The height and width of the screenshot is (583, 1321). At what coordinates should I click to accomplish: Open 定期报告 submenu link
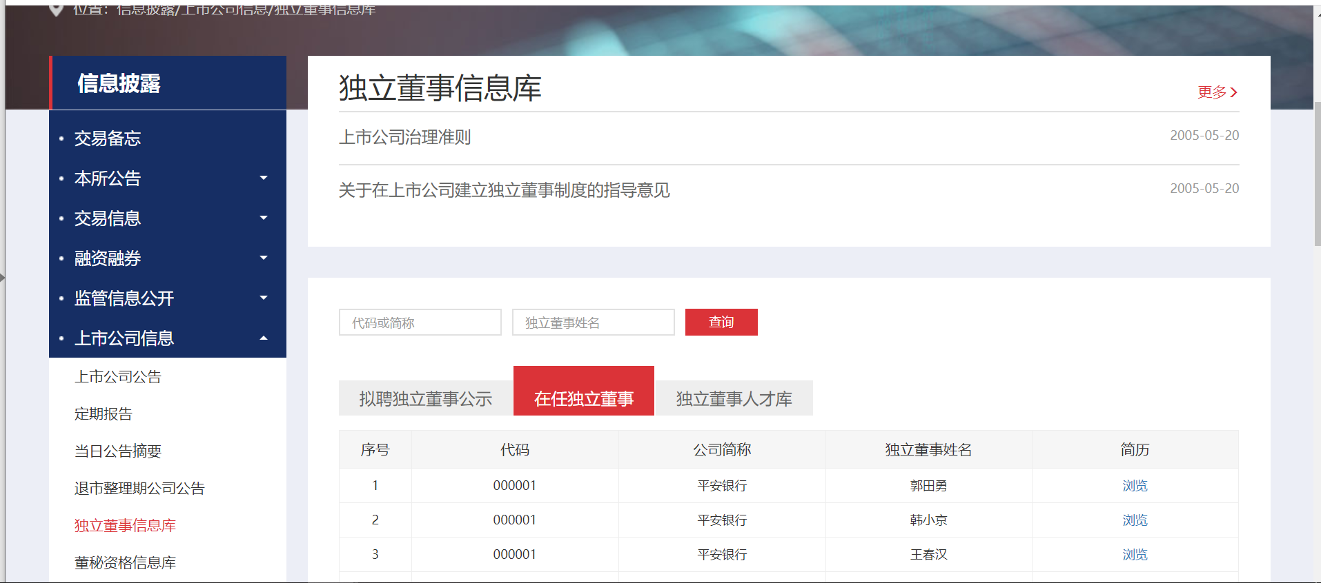coord(104,414)
